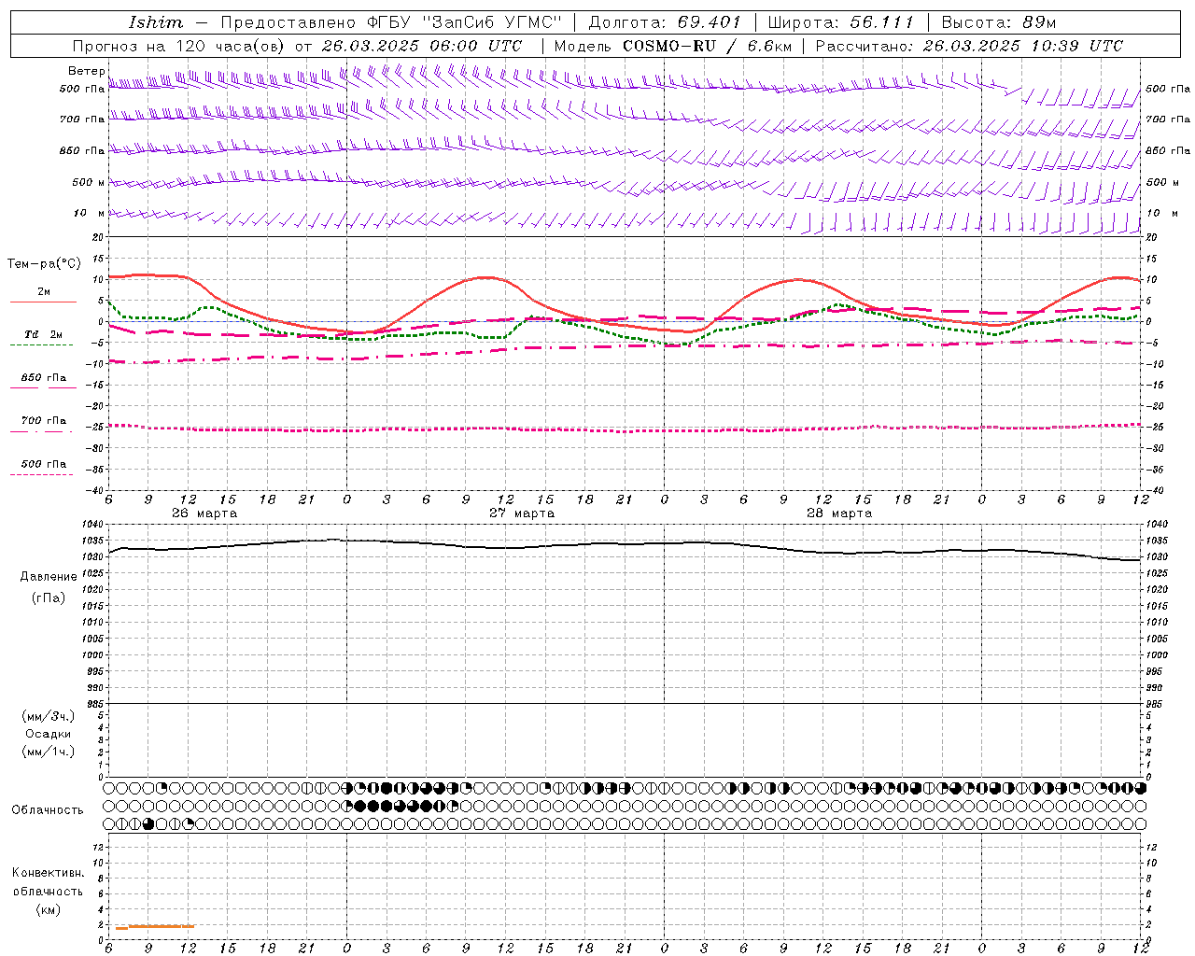
Task: Click the "Давление" pressure panel label
Action: pos(49,576)
